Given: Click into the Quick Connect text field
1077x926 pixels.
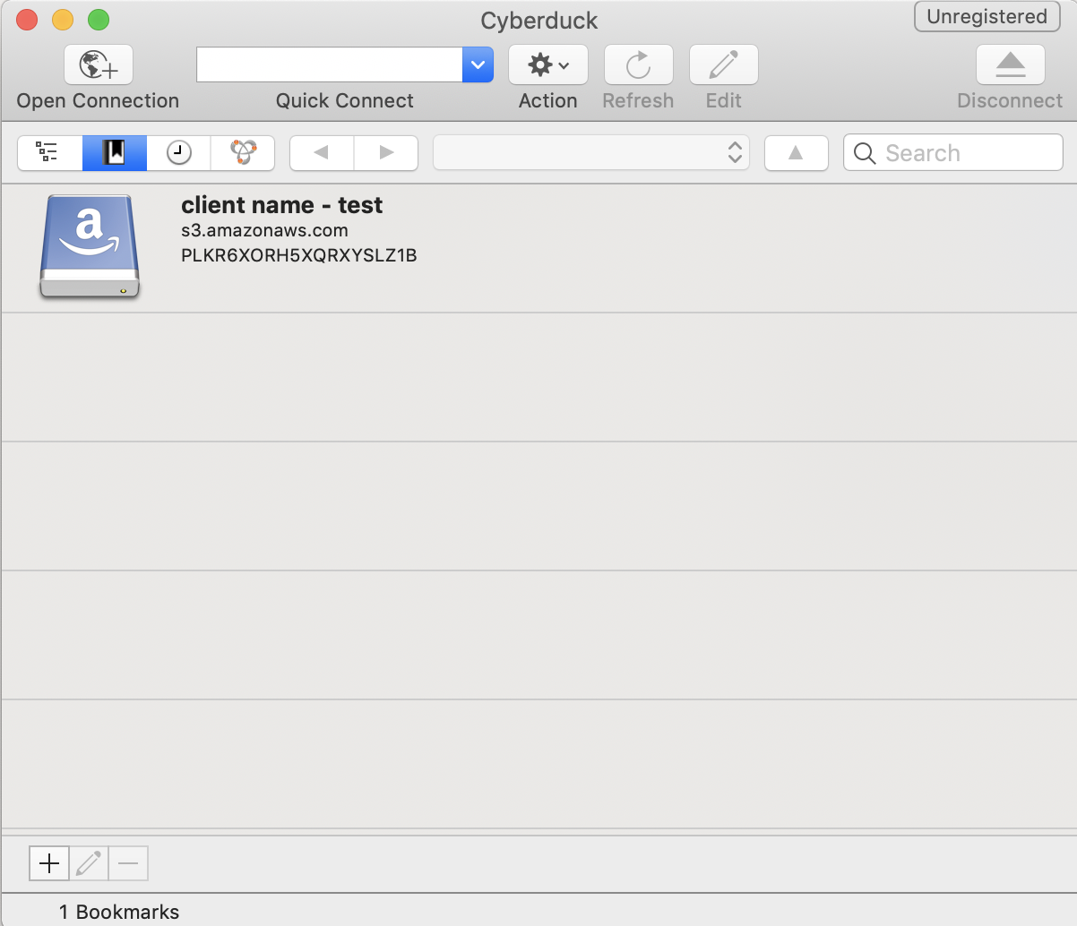Looking at the screenshot, I should pyautogui.click(x=330, y=64).
